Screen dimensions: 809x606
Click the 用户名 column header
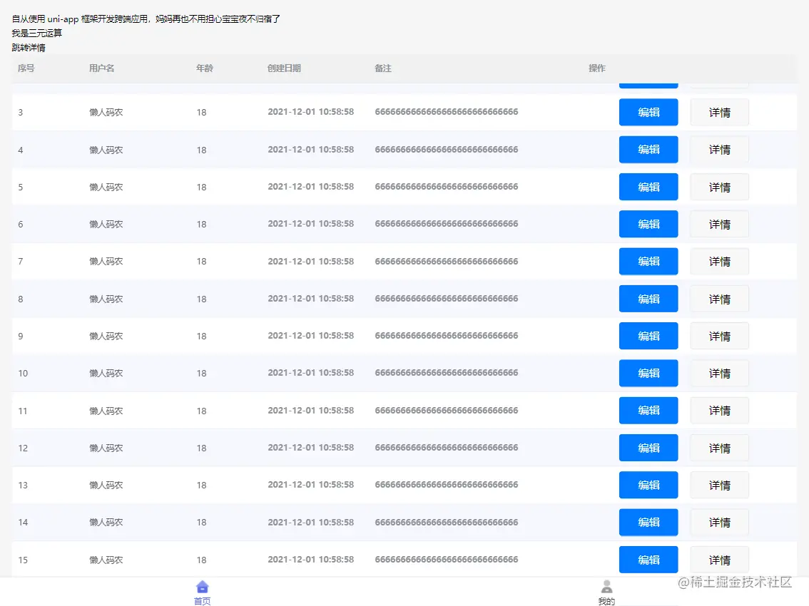click(101, 68)
